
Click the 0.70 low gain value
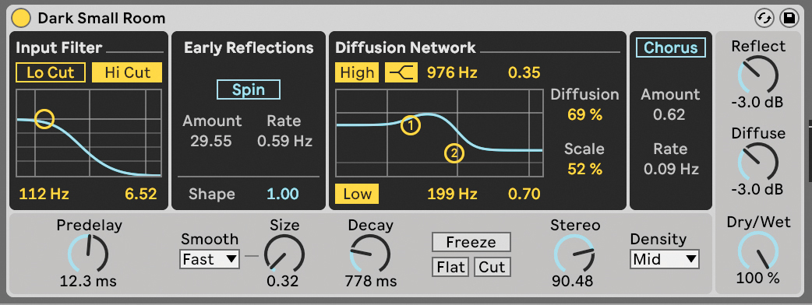[x=524, y=195]
